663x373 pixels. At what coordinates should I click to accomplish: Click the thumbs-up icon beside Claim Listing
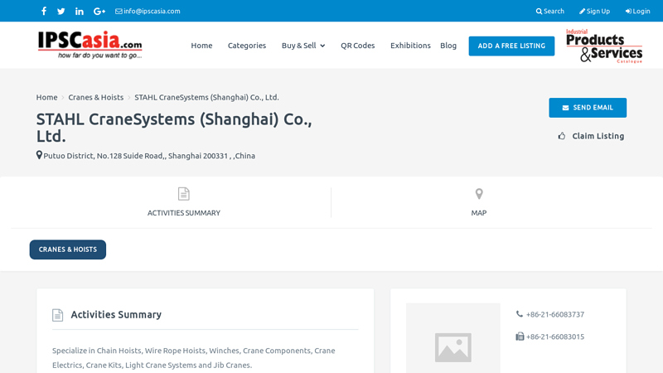coord(562,136)
